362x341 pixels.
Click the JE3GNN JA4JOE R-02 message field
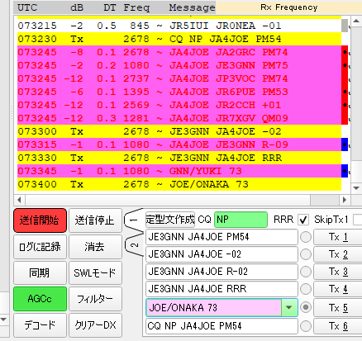point(221,272)
